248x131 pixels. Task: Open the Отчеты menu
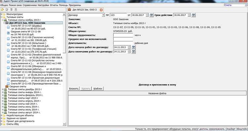[x=54, y=5]
